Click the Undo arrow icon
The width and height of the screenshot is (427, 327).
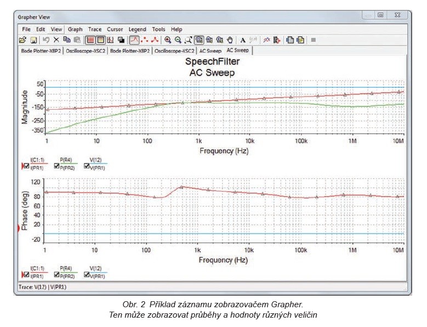click(x=46, y=40)
